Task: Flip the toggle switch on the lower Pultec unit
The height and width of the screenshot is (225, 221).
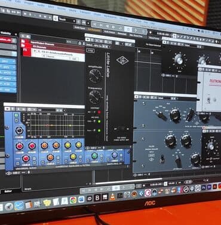Action: (x=162, y=159)
